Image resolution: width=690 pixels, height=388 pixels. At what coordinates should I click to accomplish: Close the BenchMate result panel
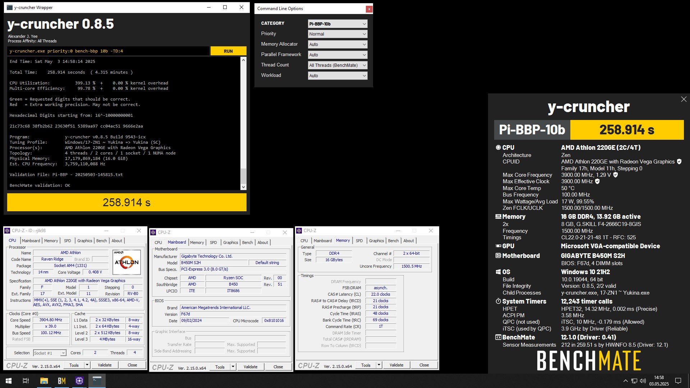pos(684,99)
